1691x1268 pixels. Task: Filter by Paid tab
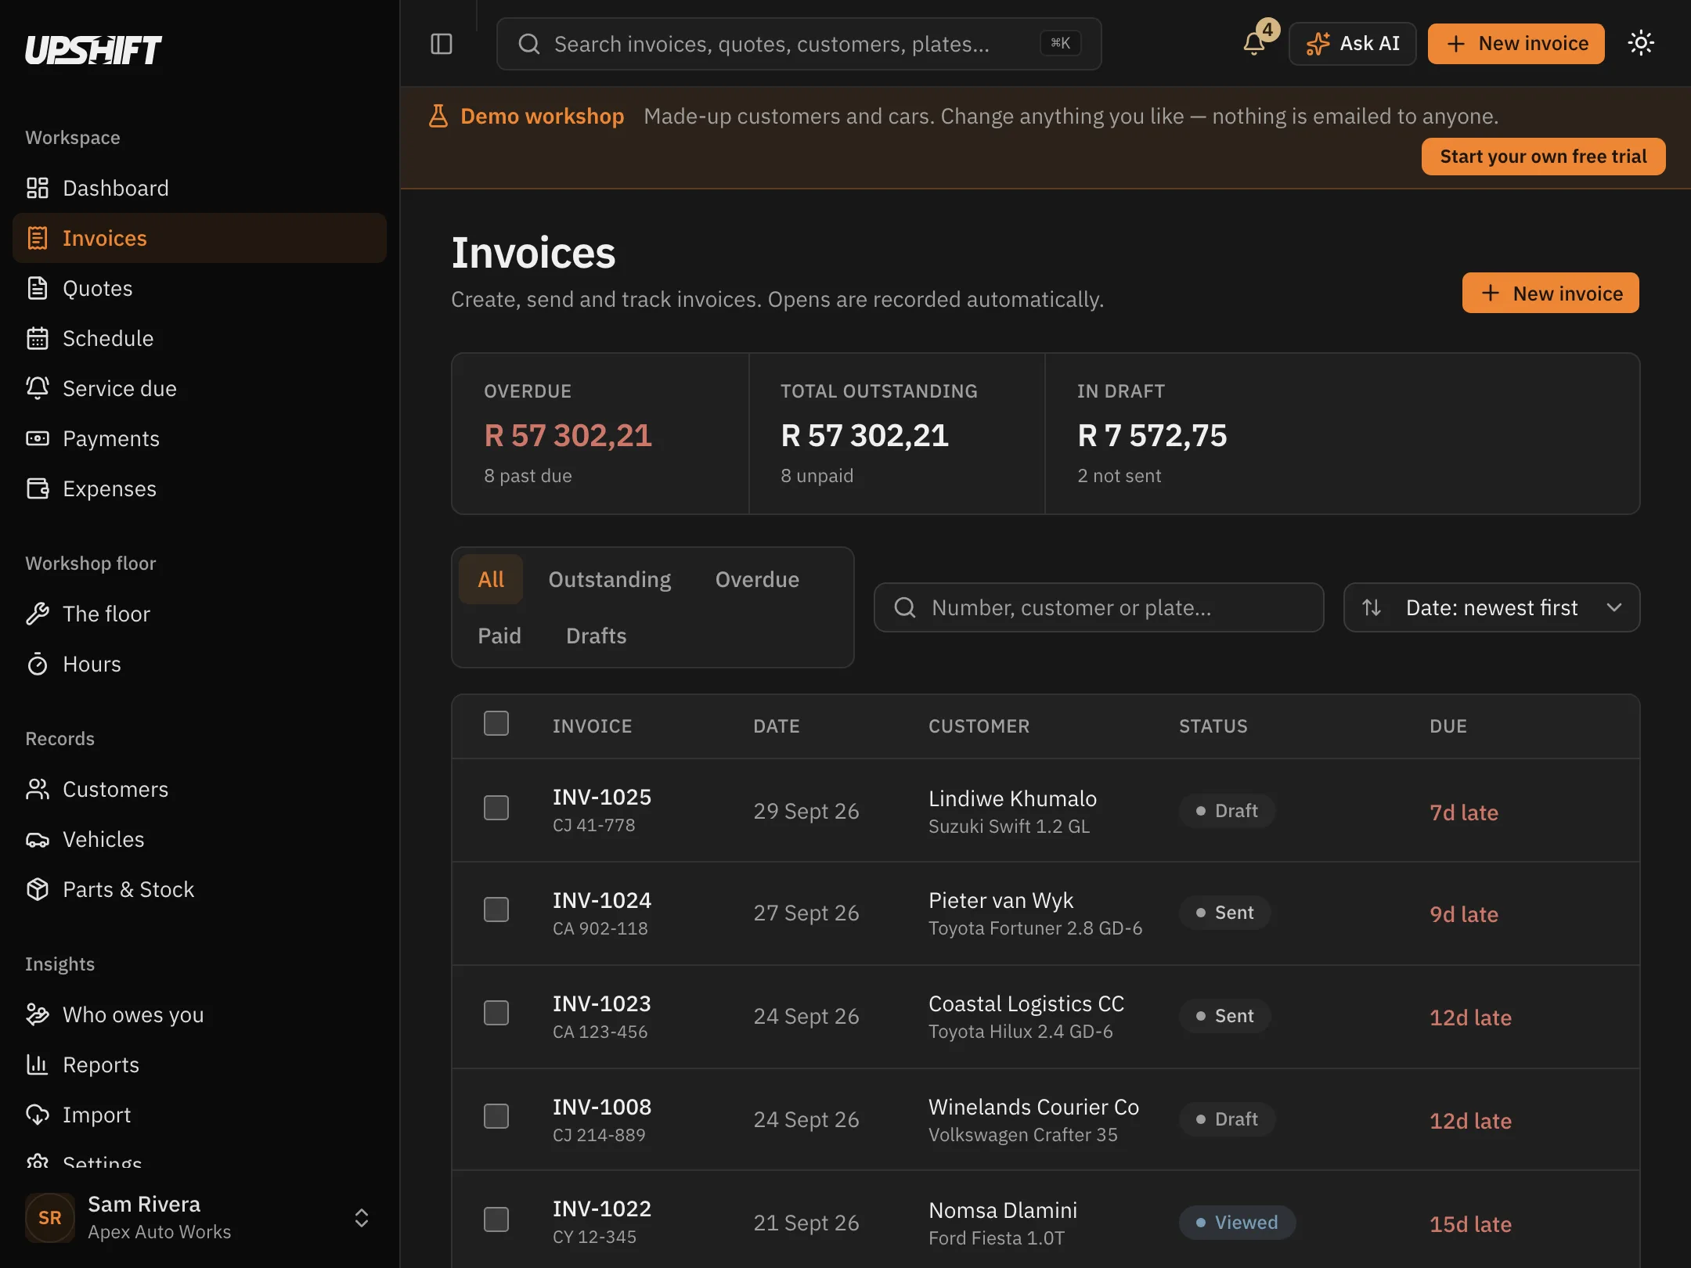point(499,636)
